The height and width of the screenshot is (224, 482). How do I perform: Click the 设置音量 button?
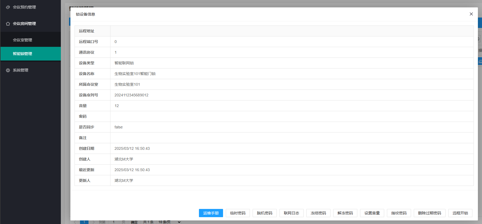372,213
